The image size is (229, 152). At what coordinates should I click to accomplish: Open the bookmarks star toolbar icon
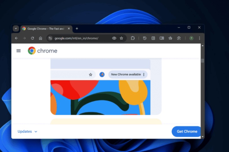[x=170, y=38]
